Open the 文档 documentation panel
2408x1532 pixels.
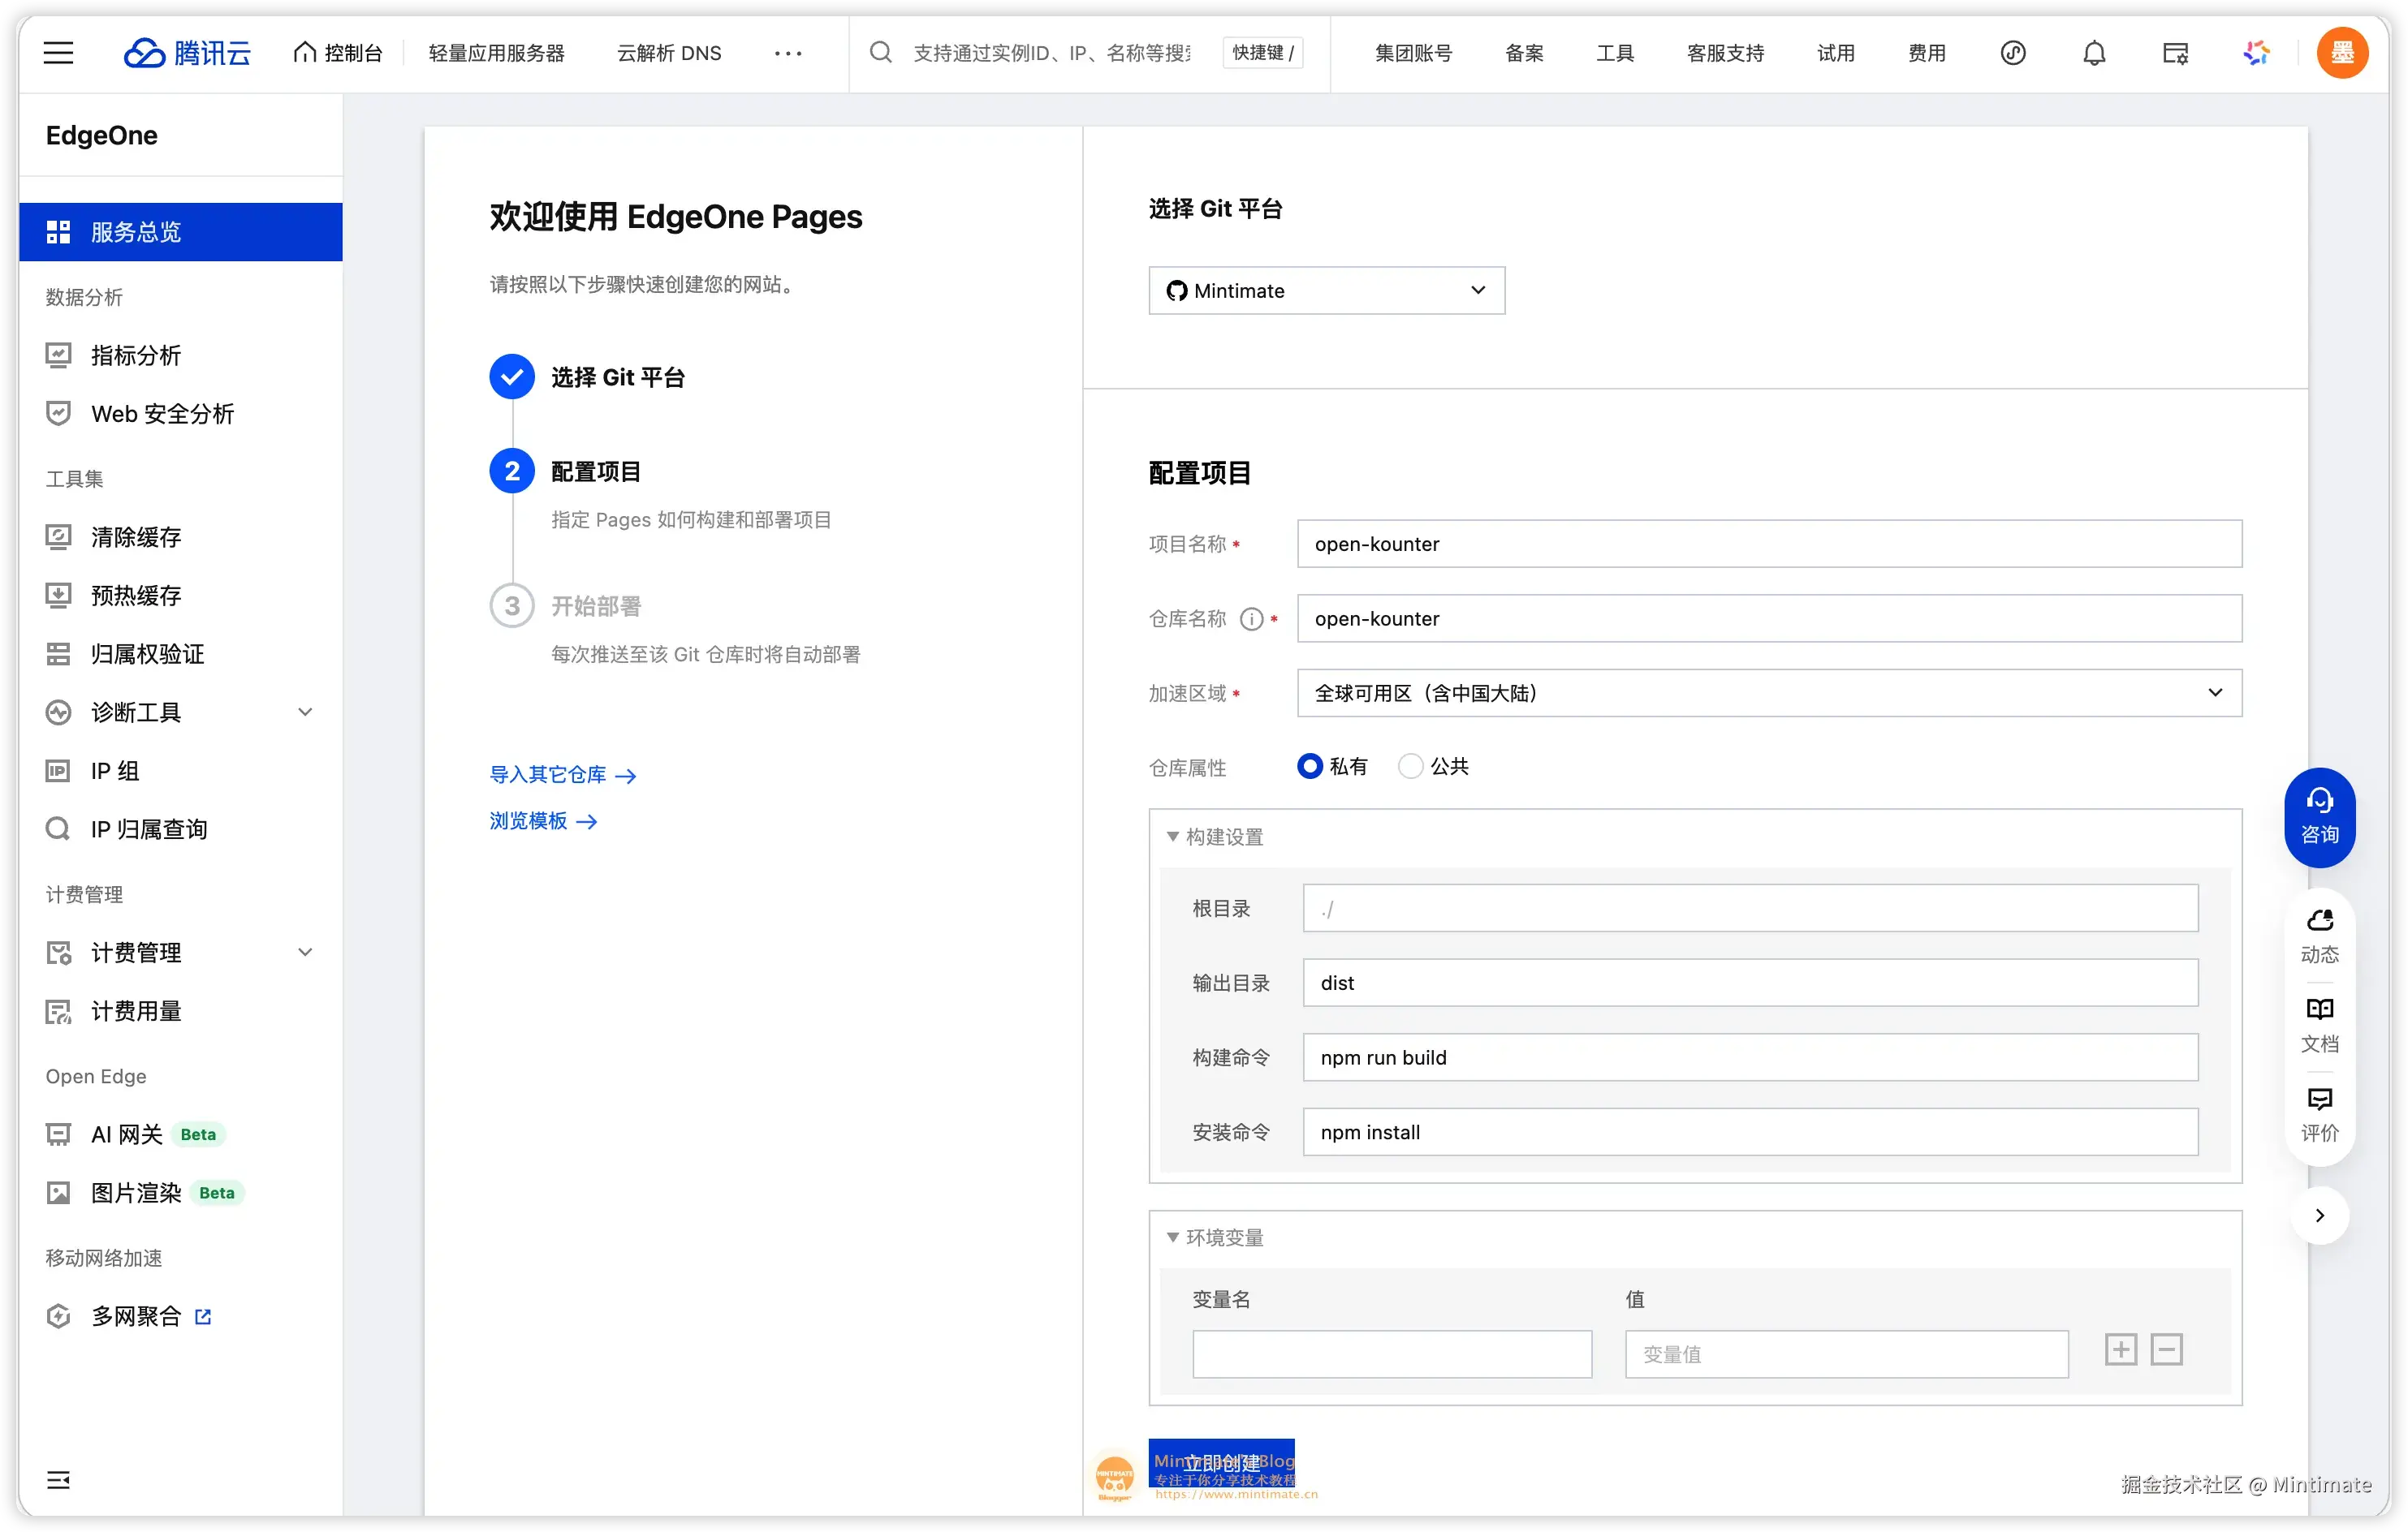point(2319,1024)
